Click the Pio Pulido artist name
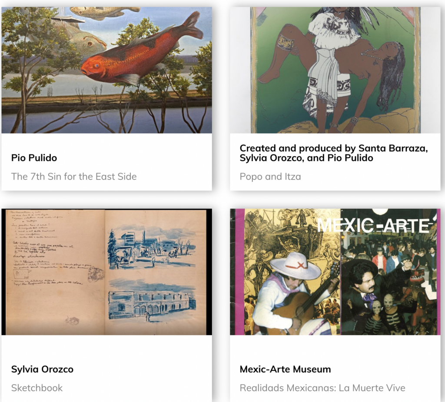 tap(34, 157)
